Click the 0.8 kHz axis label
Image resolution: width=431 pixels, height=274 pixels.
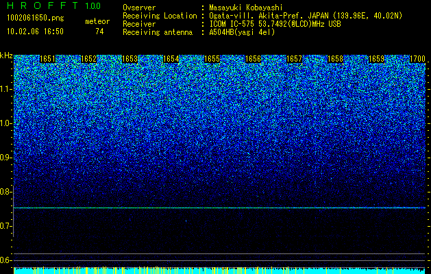[5, 192]
